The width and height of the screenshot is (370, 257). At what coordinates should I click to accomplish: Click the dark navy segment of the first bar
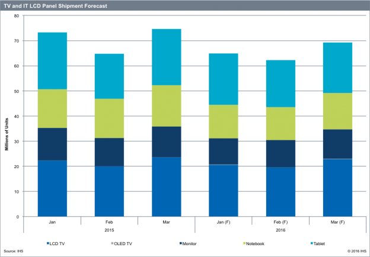(x=52, y=144)
